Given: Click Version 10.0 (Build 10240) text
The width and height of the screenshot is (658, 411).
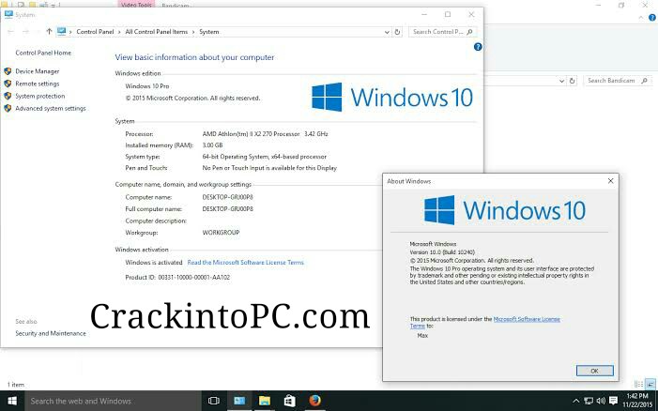Looking at the screenshot, I should (442, 252).
